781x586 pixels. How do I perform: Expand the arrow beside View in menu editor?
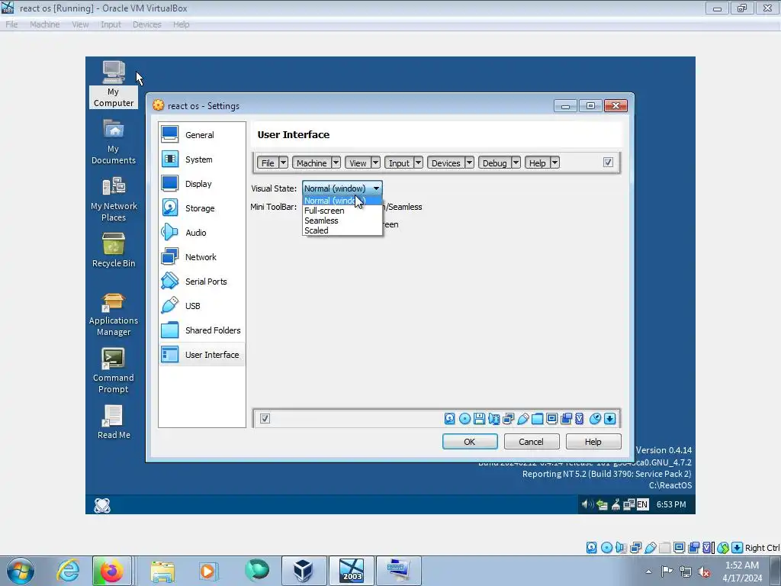point(375,163)
